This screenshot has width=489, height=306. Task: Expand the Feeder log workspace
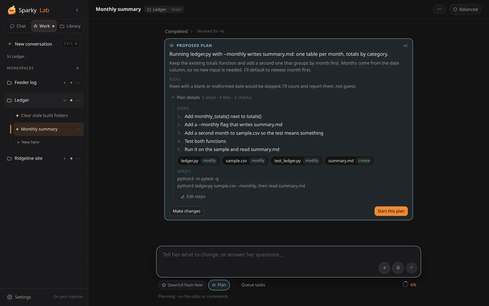coord(64,83)
